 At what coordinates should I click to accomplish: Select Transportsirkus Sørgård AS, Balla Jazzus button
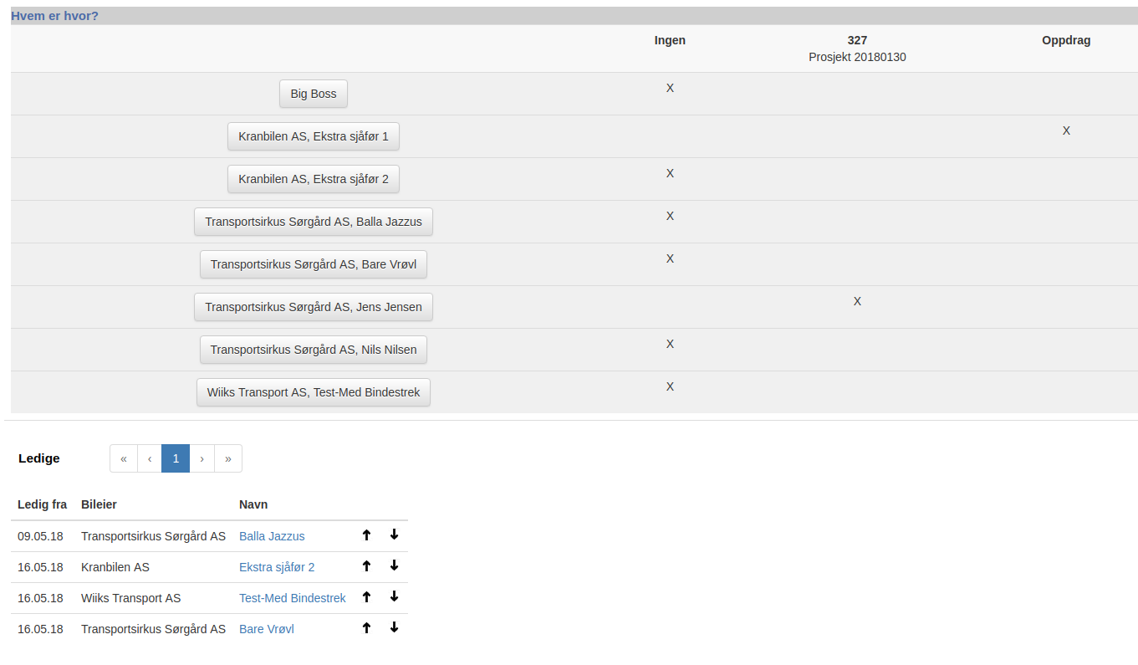(x=314, y=222)
